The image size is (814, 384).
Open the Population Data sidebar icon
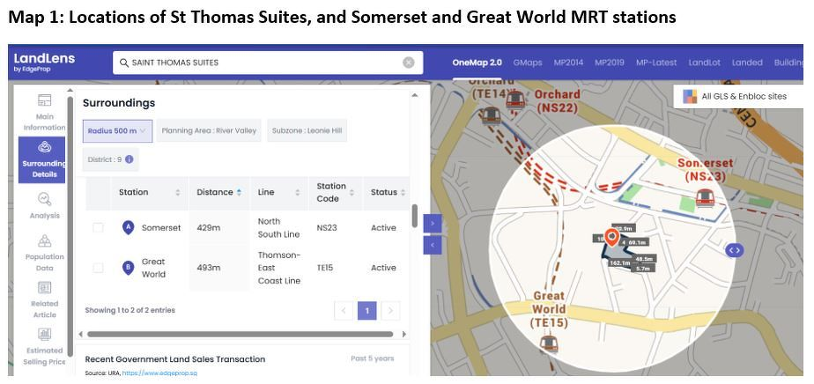tap(44, 241)
